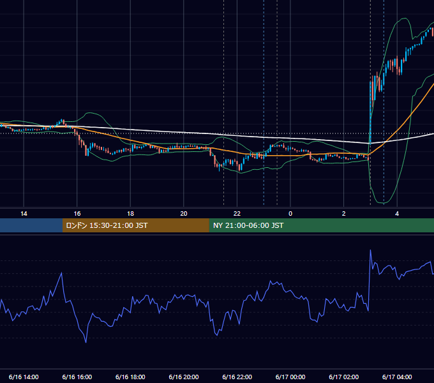Click the oscillator's highest spike near 03:00
Image resolution: width=434 pixels, height=383 pixels.
click(371, 250)
